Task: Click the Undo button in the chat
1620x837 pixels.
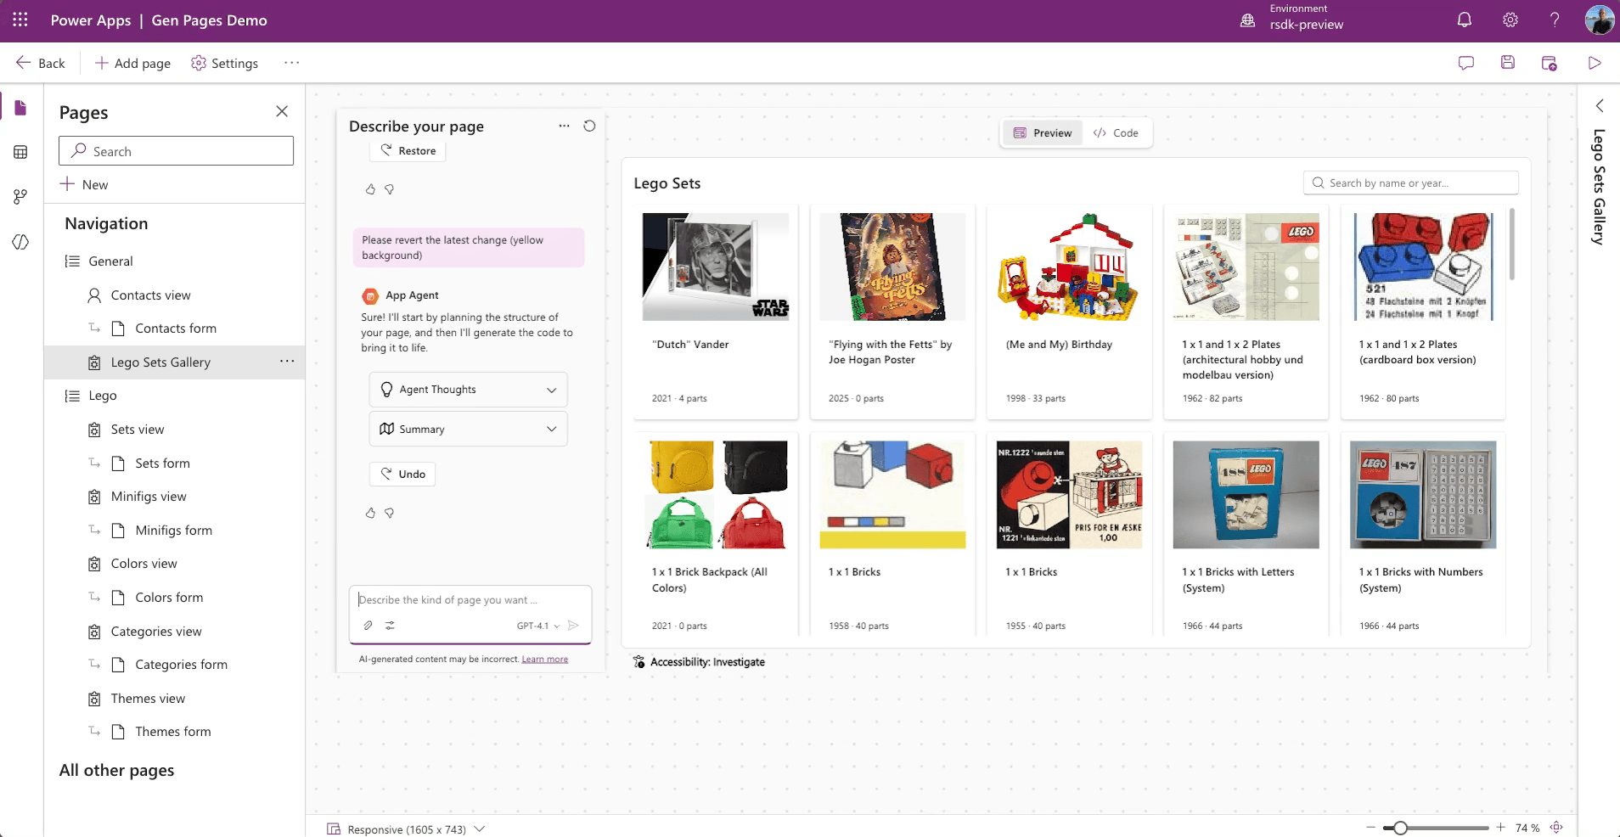Action: 402,474
